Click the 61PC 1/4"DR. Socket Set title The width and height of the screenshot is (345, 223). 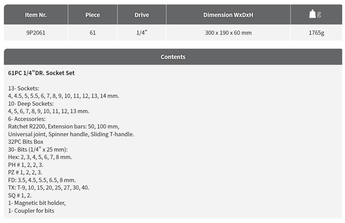coord(41,73)
